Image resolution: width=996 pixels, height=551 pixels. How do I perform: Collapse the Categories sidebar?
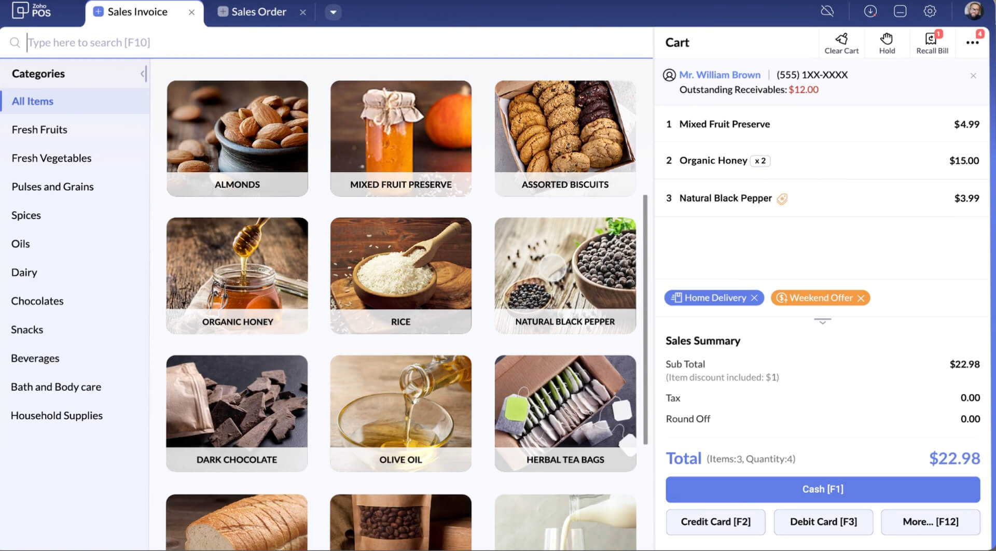tap(143, 74)
